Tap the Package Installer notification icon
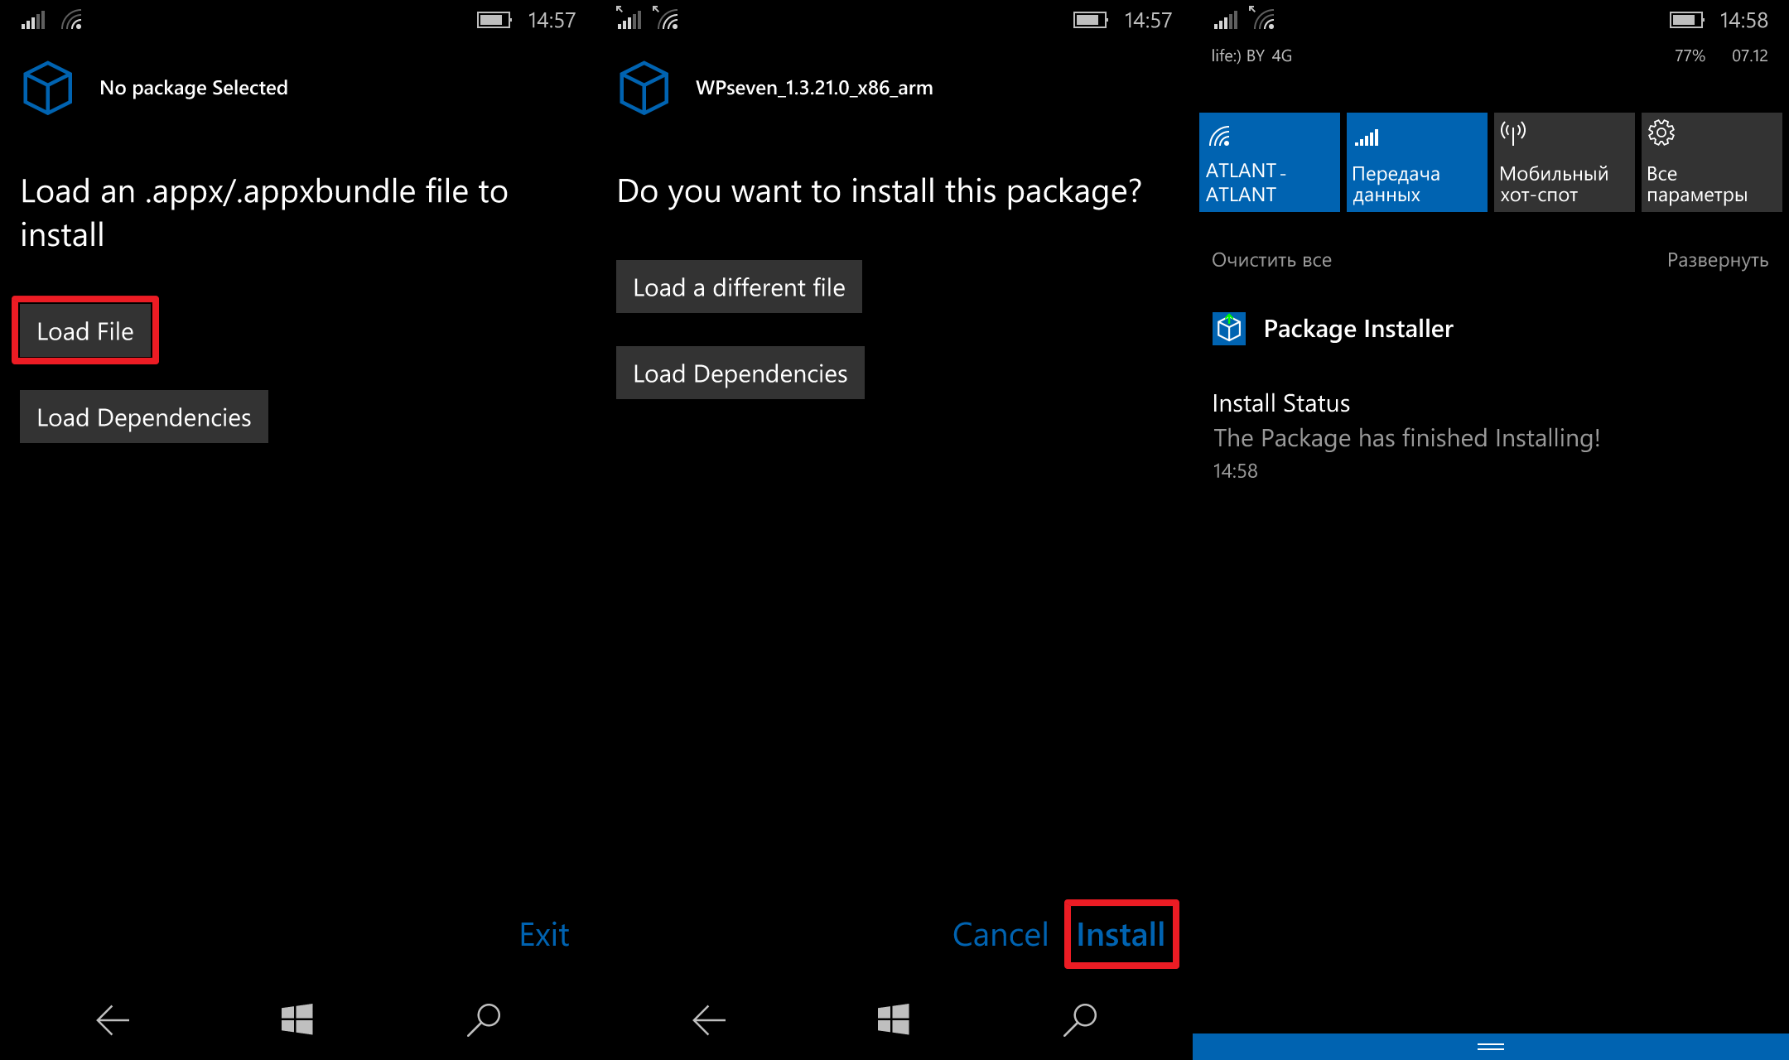Screen dimensions: 1789x1060 tap(1229, 329)
